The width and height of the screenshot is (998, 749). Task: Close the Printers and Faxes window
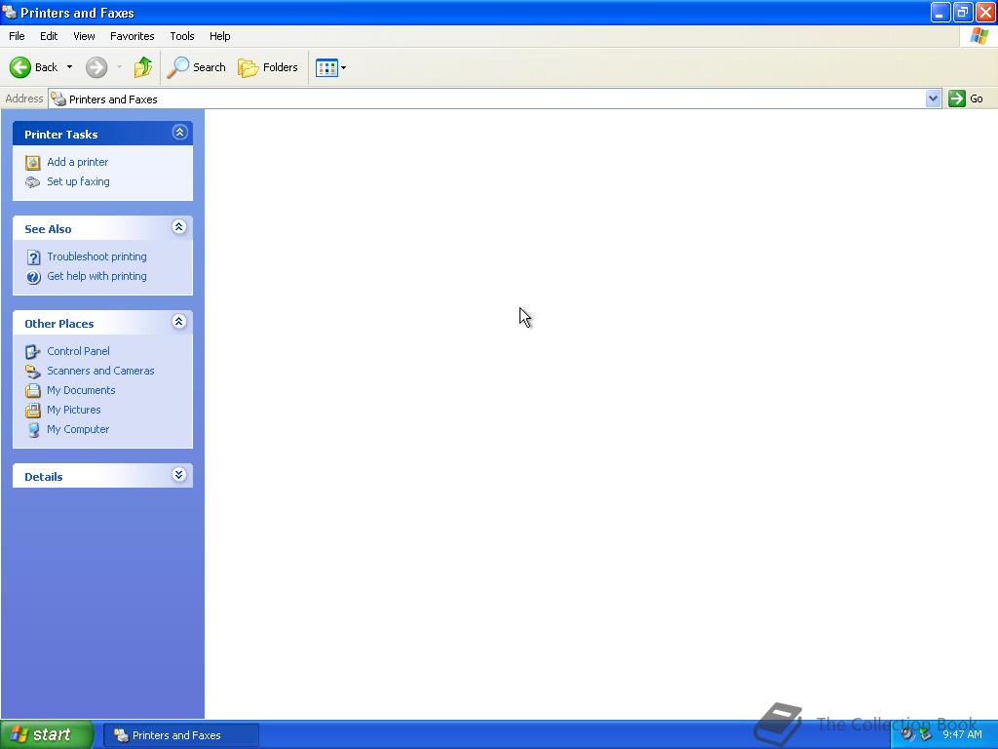click(x=985, y=12)
